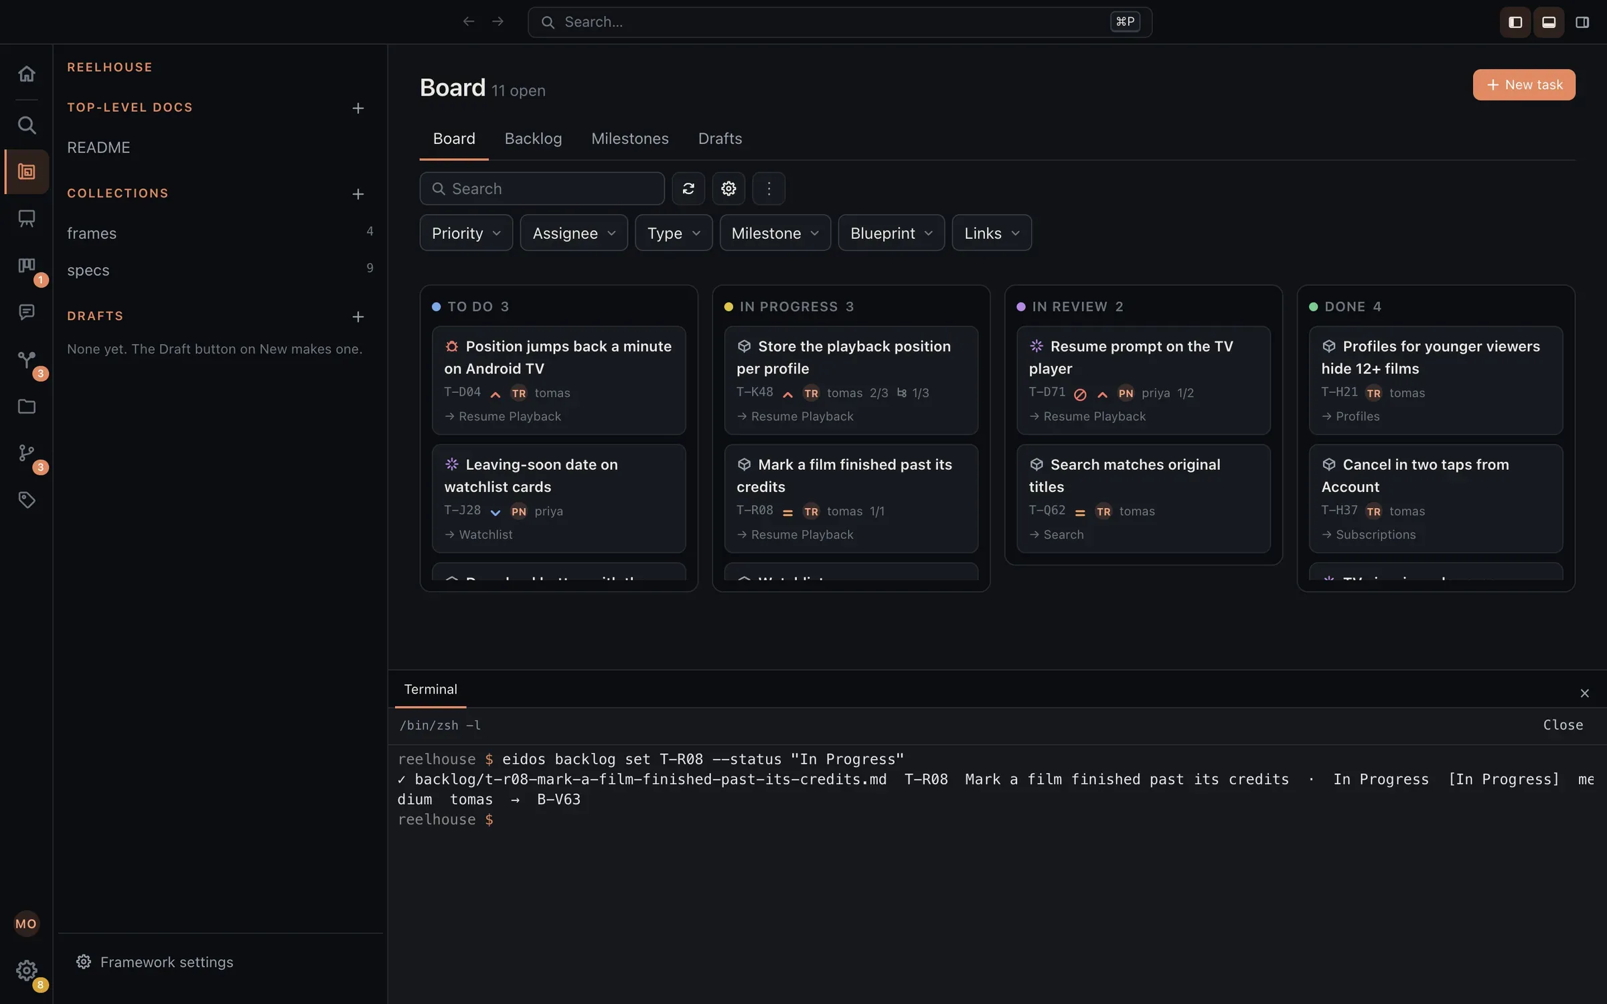
Task: Open Framework settings link
Action: click(x=155, y=962)
